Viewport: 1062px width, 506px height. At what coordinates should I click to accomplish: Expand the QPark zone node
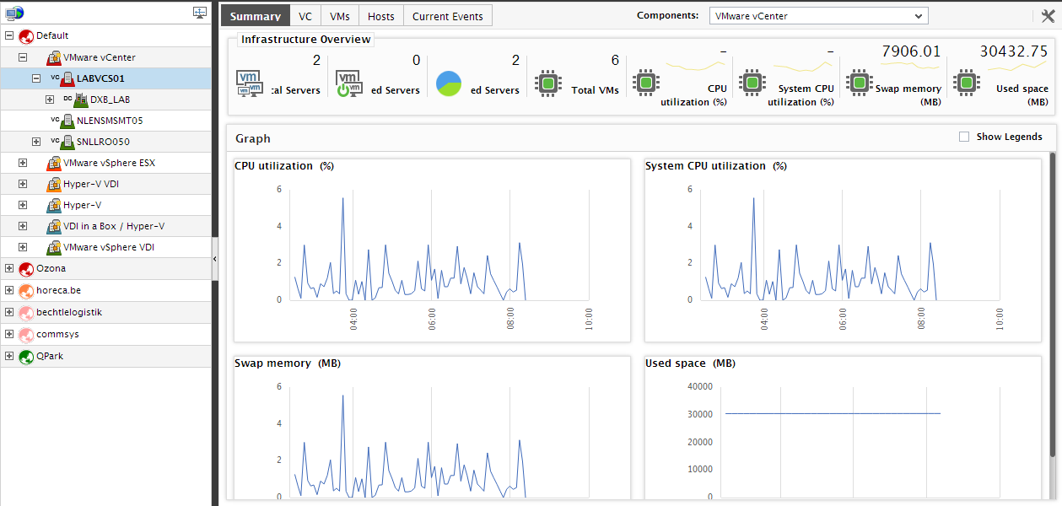9,357
